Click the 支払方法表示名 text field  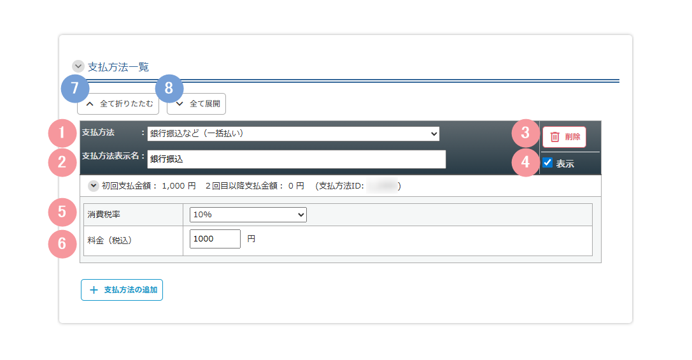tap(296, 159)
